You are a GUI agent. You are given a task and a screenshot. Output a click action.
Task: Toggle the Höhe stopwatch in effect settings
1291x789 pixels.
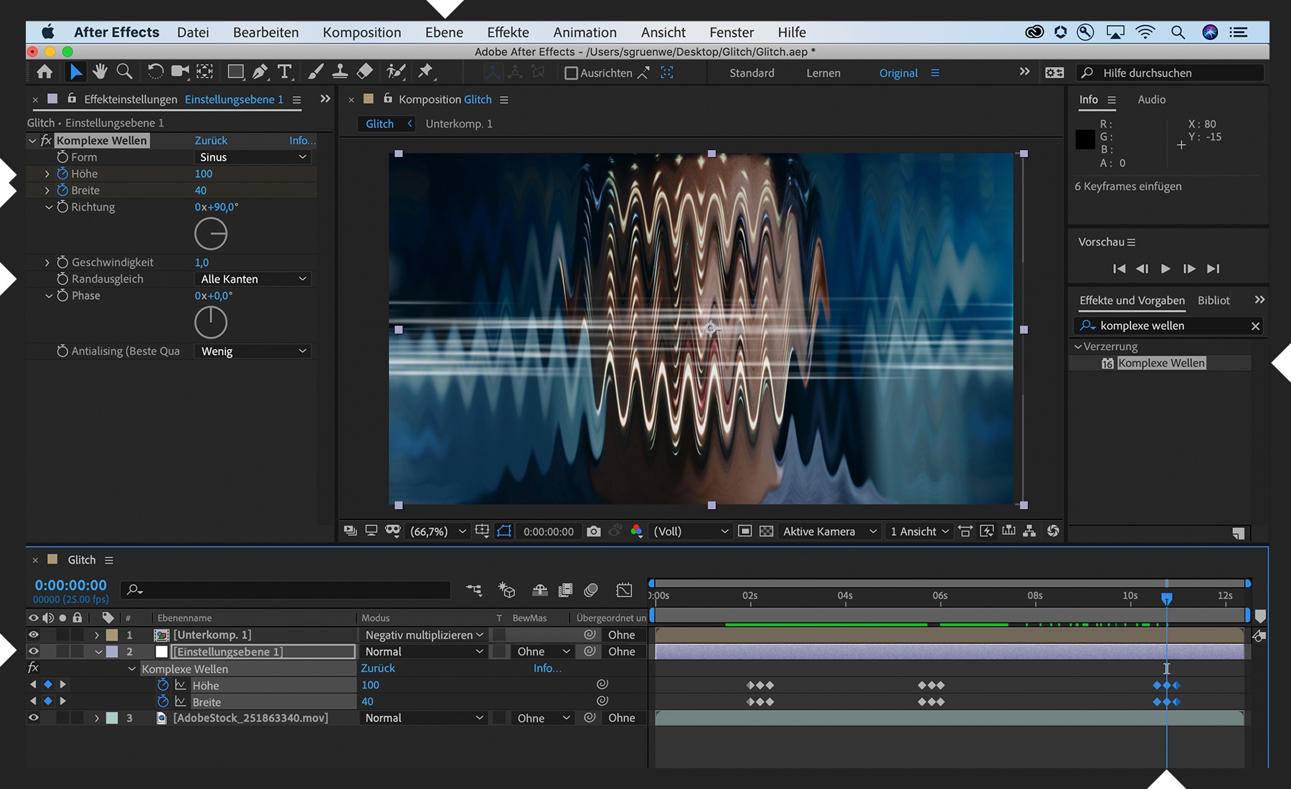pyautogui.click(x=62, y=174)
